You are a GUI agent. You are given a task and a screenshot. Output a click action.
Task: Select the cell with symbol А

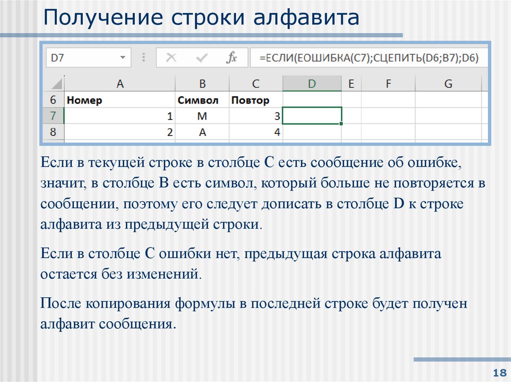coord(202,132)
